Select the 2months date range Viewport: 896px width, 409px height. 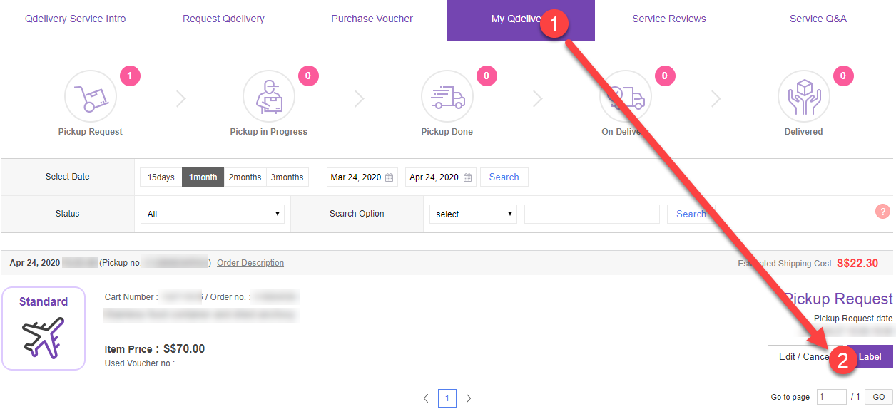click(245, 177)
